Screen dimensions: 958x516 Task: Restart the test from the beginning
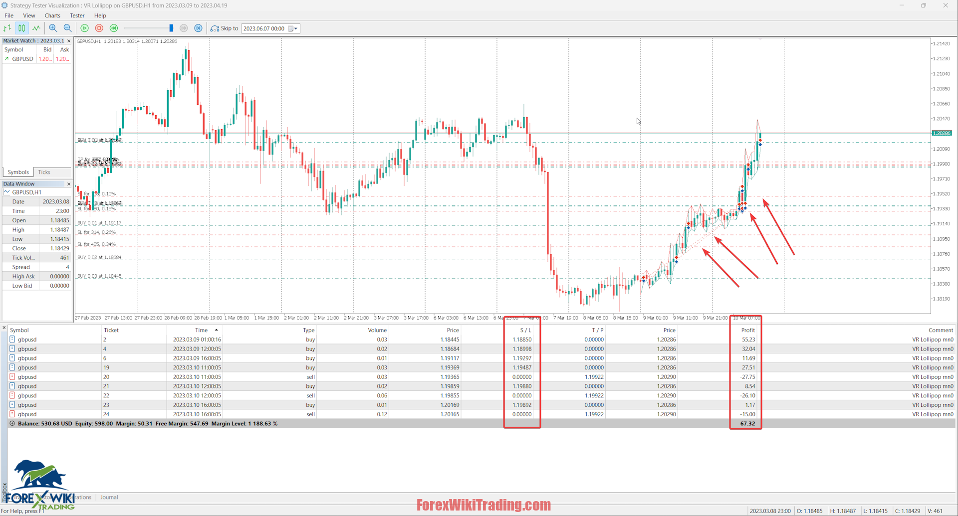click(114, 28)
